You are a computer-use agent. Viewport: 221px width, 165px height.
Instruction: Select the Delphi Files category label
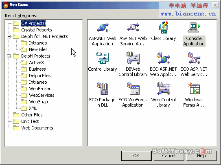(x=40, y=76)
